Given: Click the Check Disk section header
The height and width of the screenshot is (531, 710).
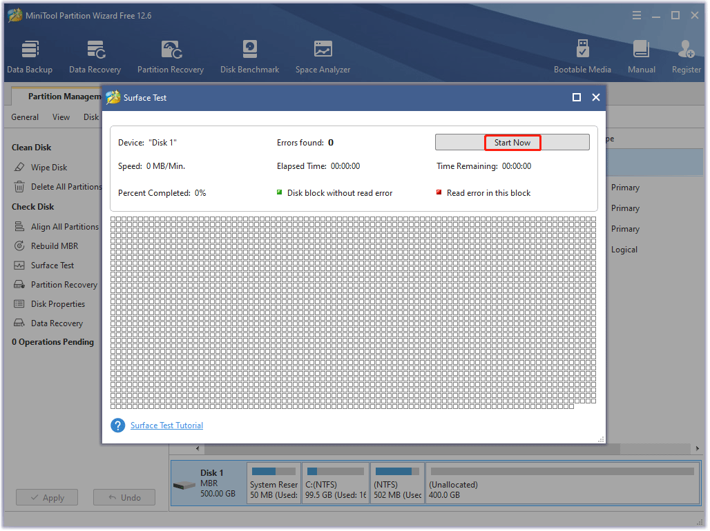Looking at the screenshot, I should (32, 207).
